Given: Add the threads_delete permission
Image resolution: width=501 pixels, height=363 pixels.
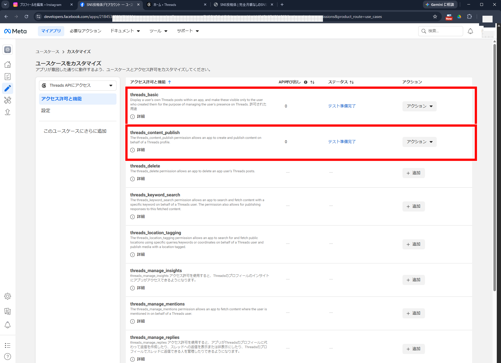Looking at the screenshot, I should [413, 173].
